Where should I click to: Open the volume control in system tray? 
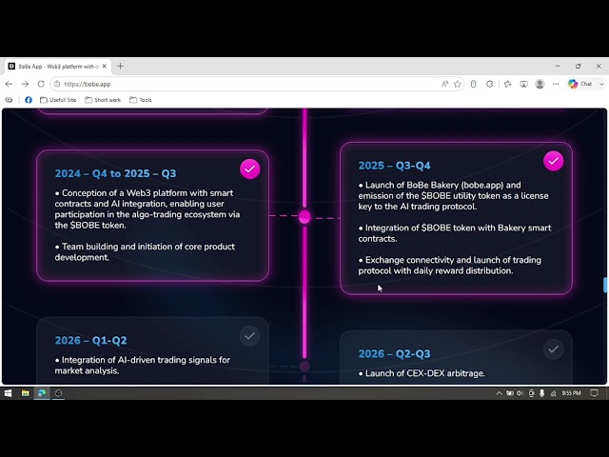[521, 393]
